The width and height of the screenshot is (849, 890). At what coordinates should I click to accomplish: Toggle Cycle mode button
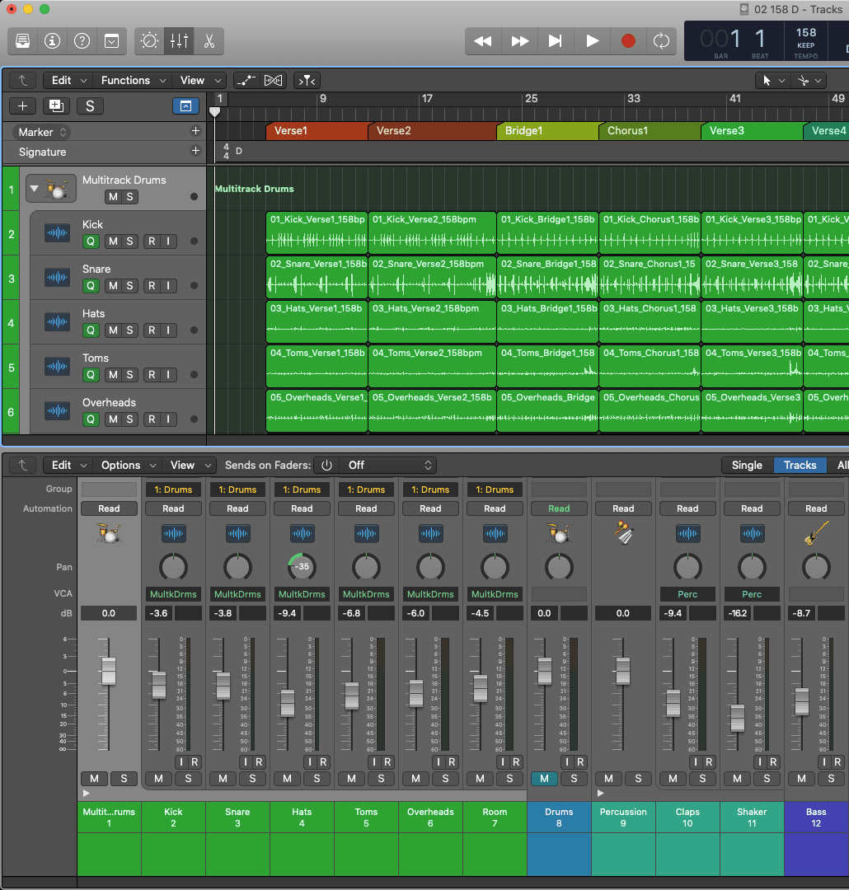(661, 40)
